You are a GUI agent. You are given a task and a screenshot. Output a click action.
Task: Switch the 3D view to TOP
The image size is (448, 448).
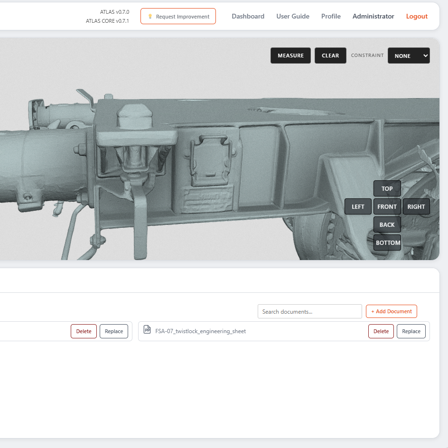(x=387, y=188)
